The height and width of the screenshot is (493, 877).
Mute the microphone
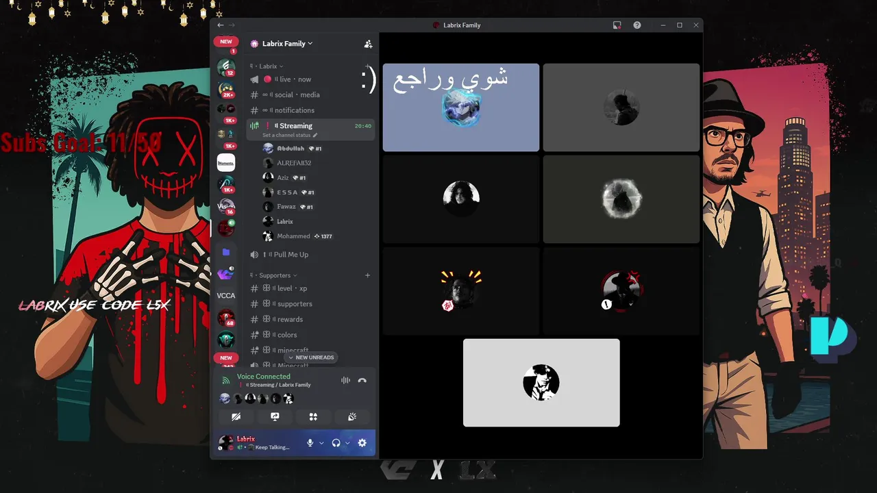pyautogui.click(x=310, y=443)
